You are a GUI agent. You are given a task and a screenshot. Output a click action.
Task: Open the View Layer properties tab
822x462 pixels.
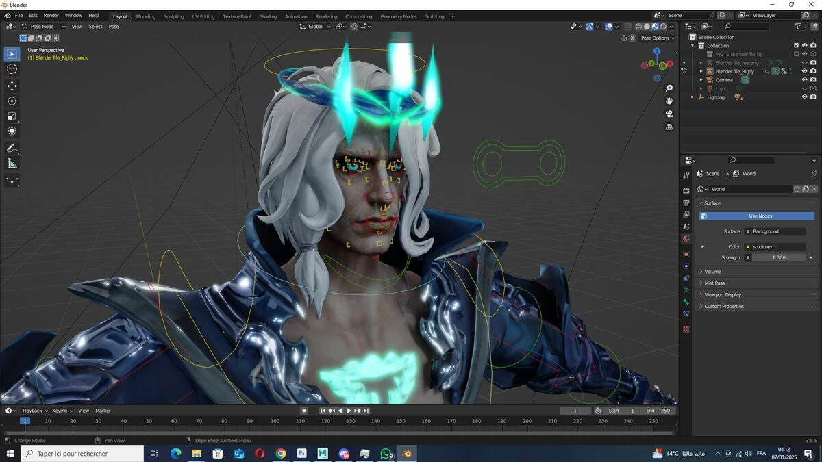(x=686, y=214)
